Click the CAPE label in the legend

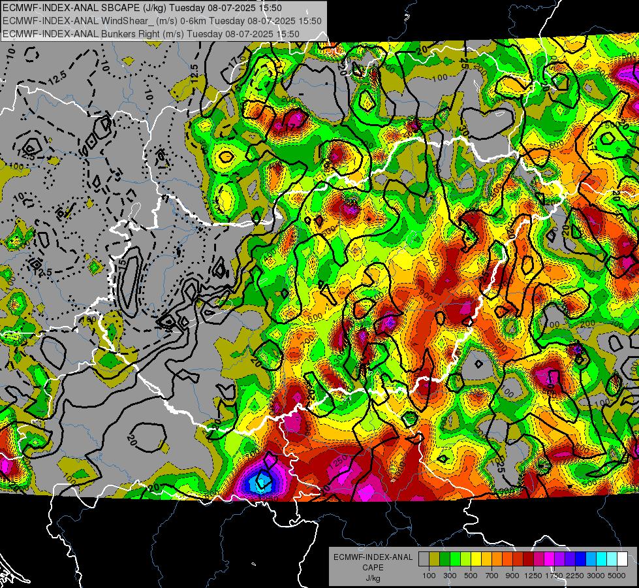click(373, 567)
